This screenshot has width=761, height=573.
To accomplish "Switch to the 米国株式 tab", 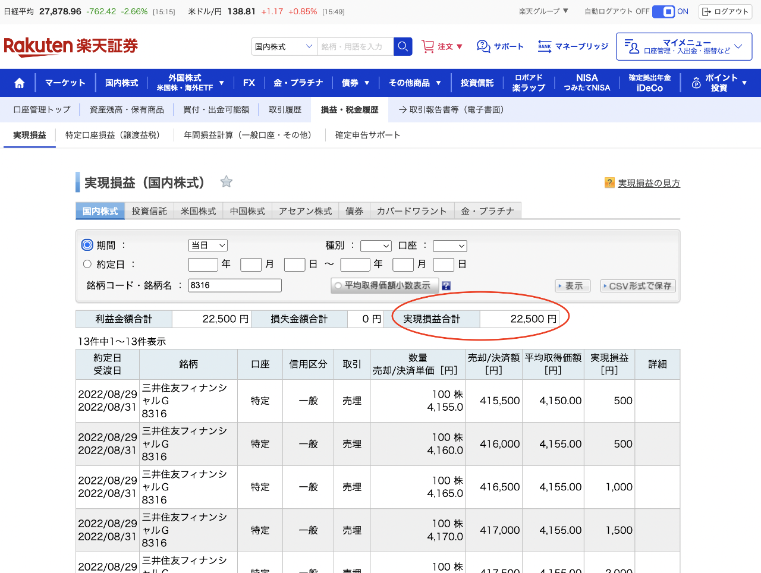I will [198, 211].
